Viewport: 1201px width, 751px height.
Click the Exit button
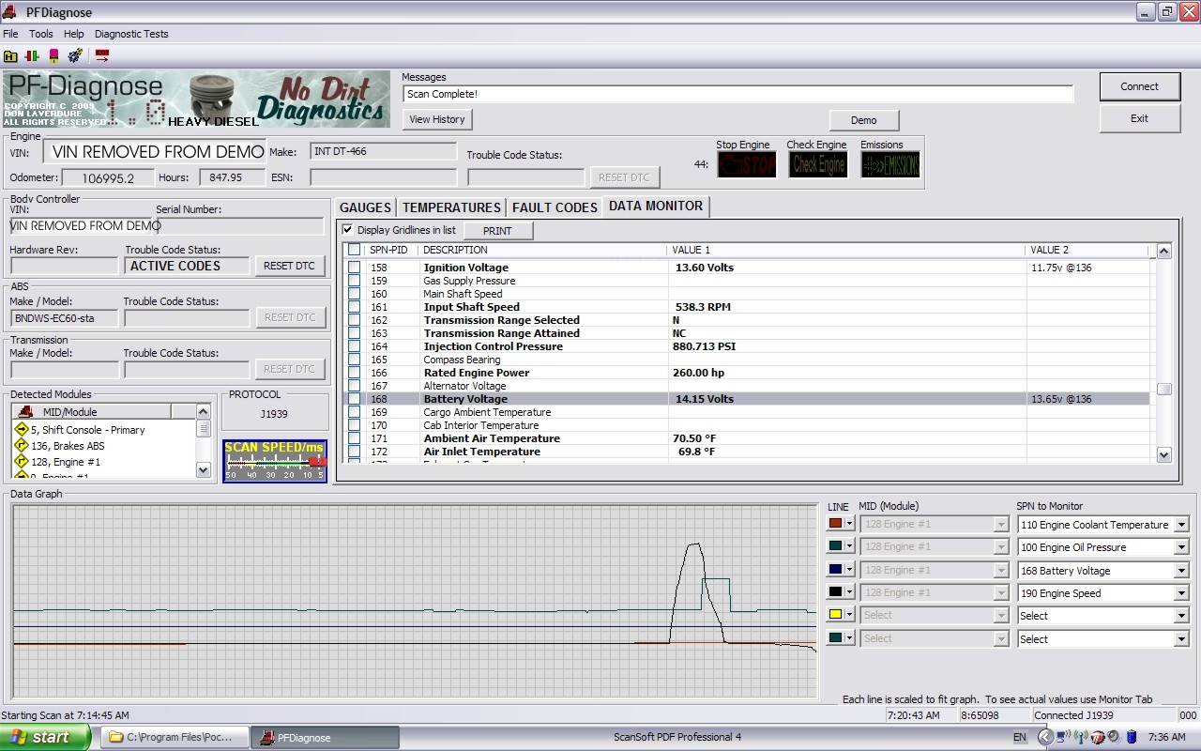(1139, 118)
